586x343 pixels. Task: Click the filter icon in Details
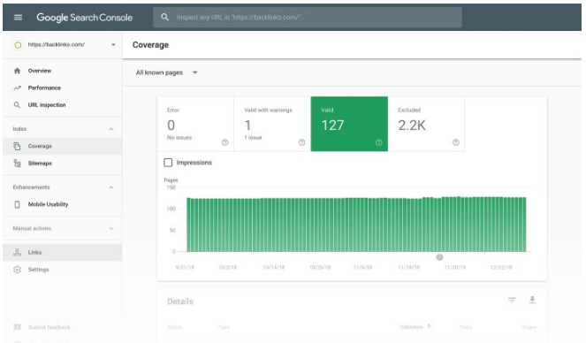pyautogui.click(x=512, y=300)
